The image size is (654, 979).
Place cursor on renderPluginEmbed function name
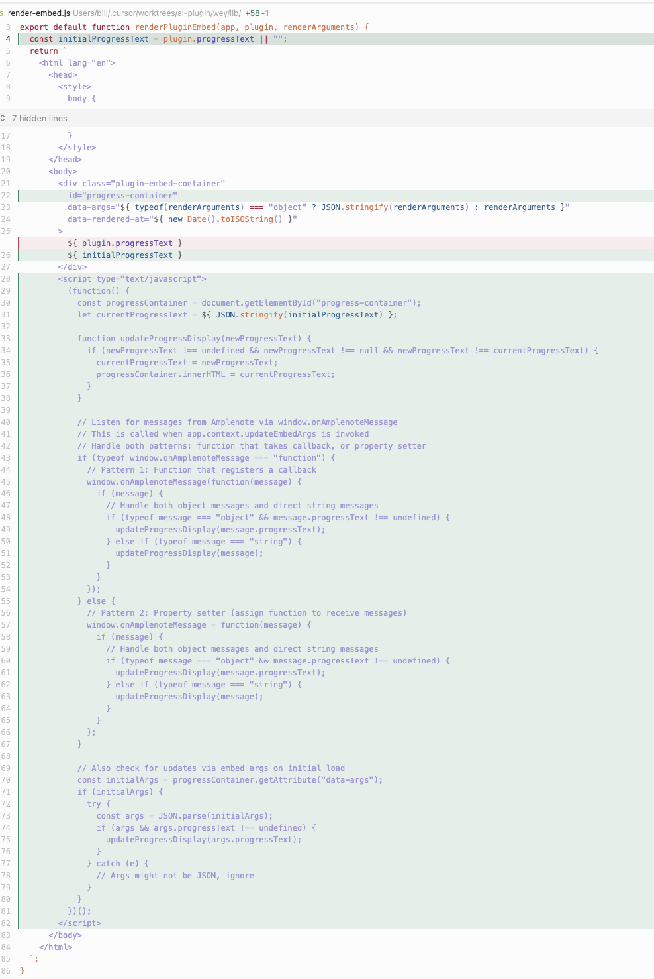point(175,27)
